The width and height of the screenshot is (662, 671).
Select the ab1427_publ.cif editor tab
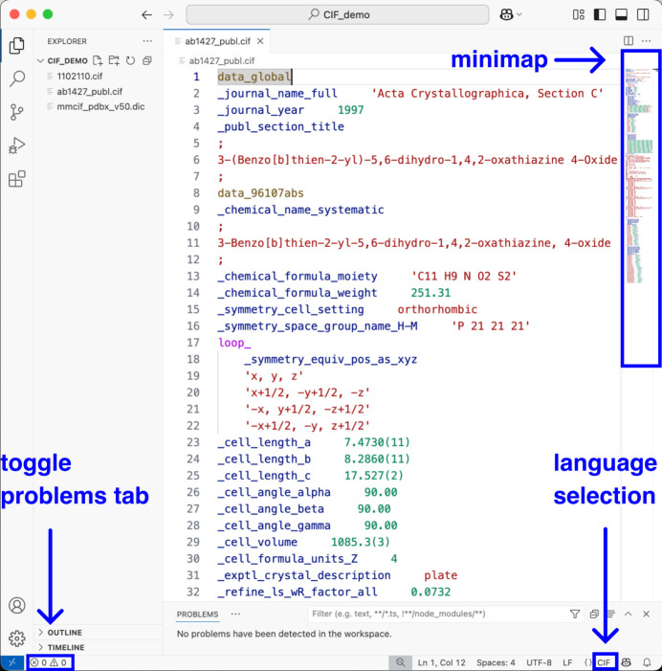(215, 42)
